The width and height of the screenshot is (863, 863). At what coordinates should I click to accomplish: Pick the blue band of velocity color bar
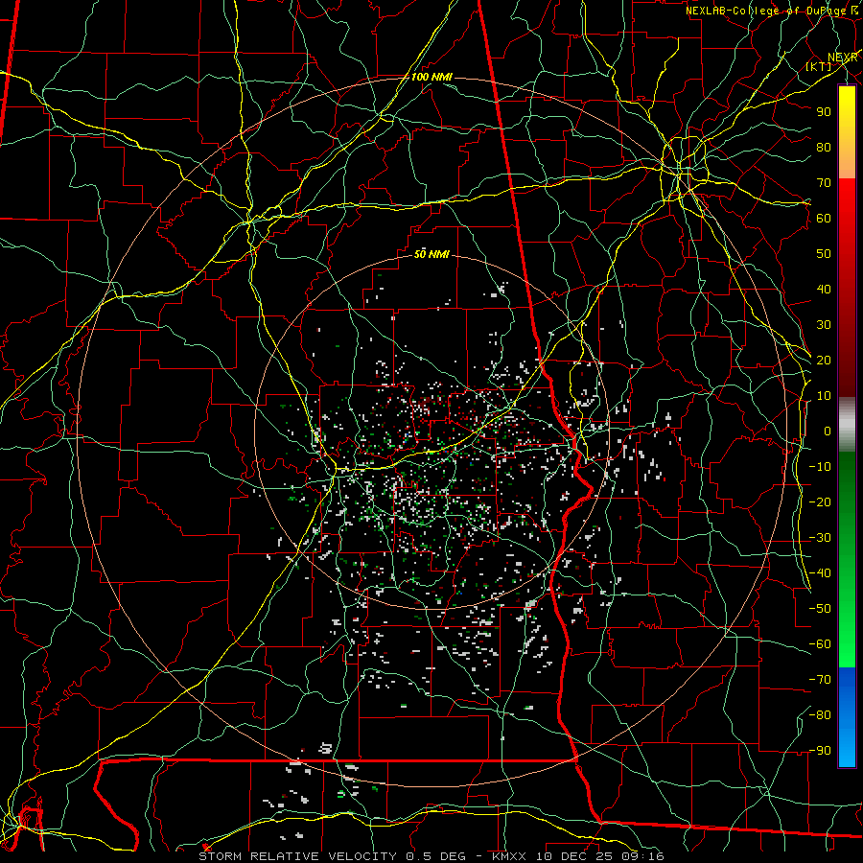(x=847, y=717)
